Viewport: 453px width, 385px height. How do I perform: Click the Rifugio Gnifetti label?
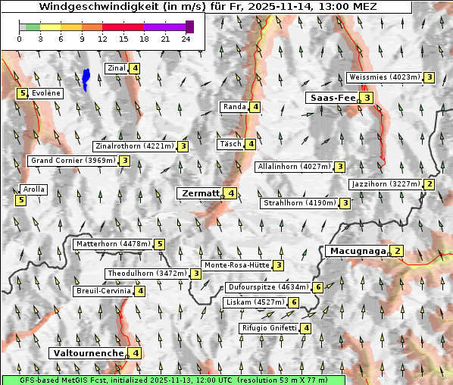270,328
